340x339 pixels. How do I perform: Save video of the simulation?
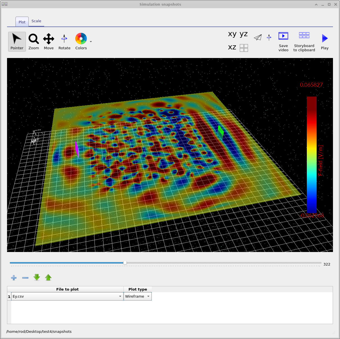tap(283, 42)
